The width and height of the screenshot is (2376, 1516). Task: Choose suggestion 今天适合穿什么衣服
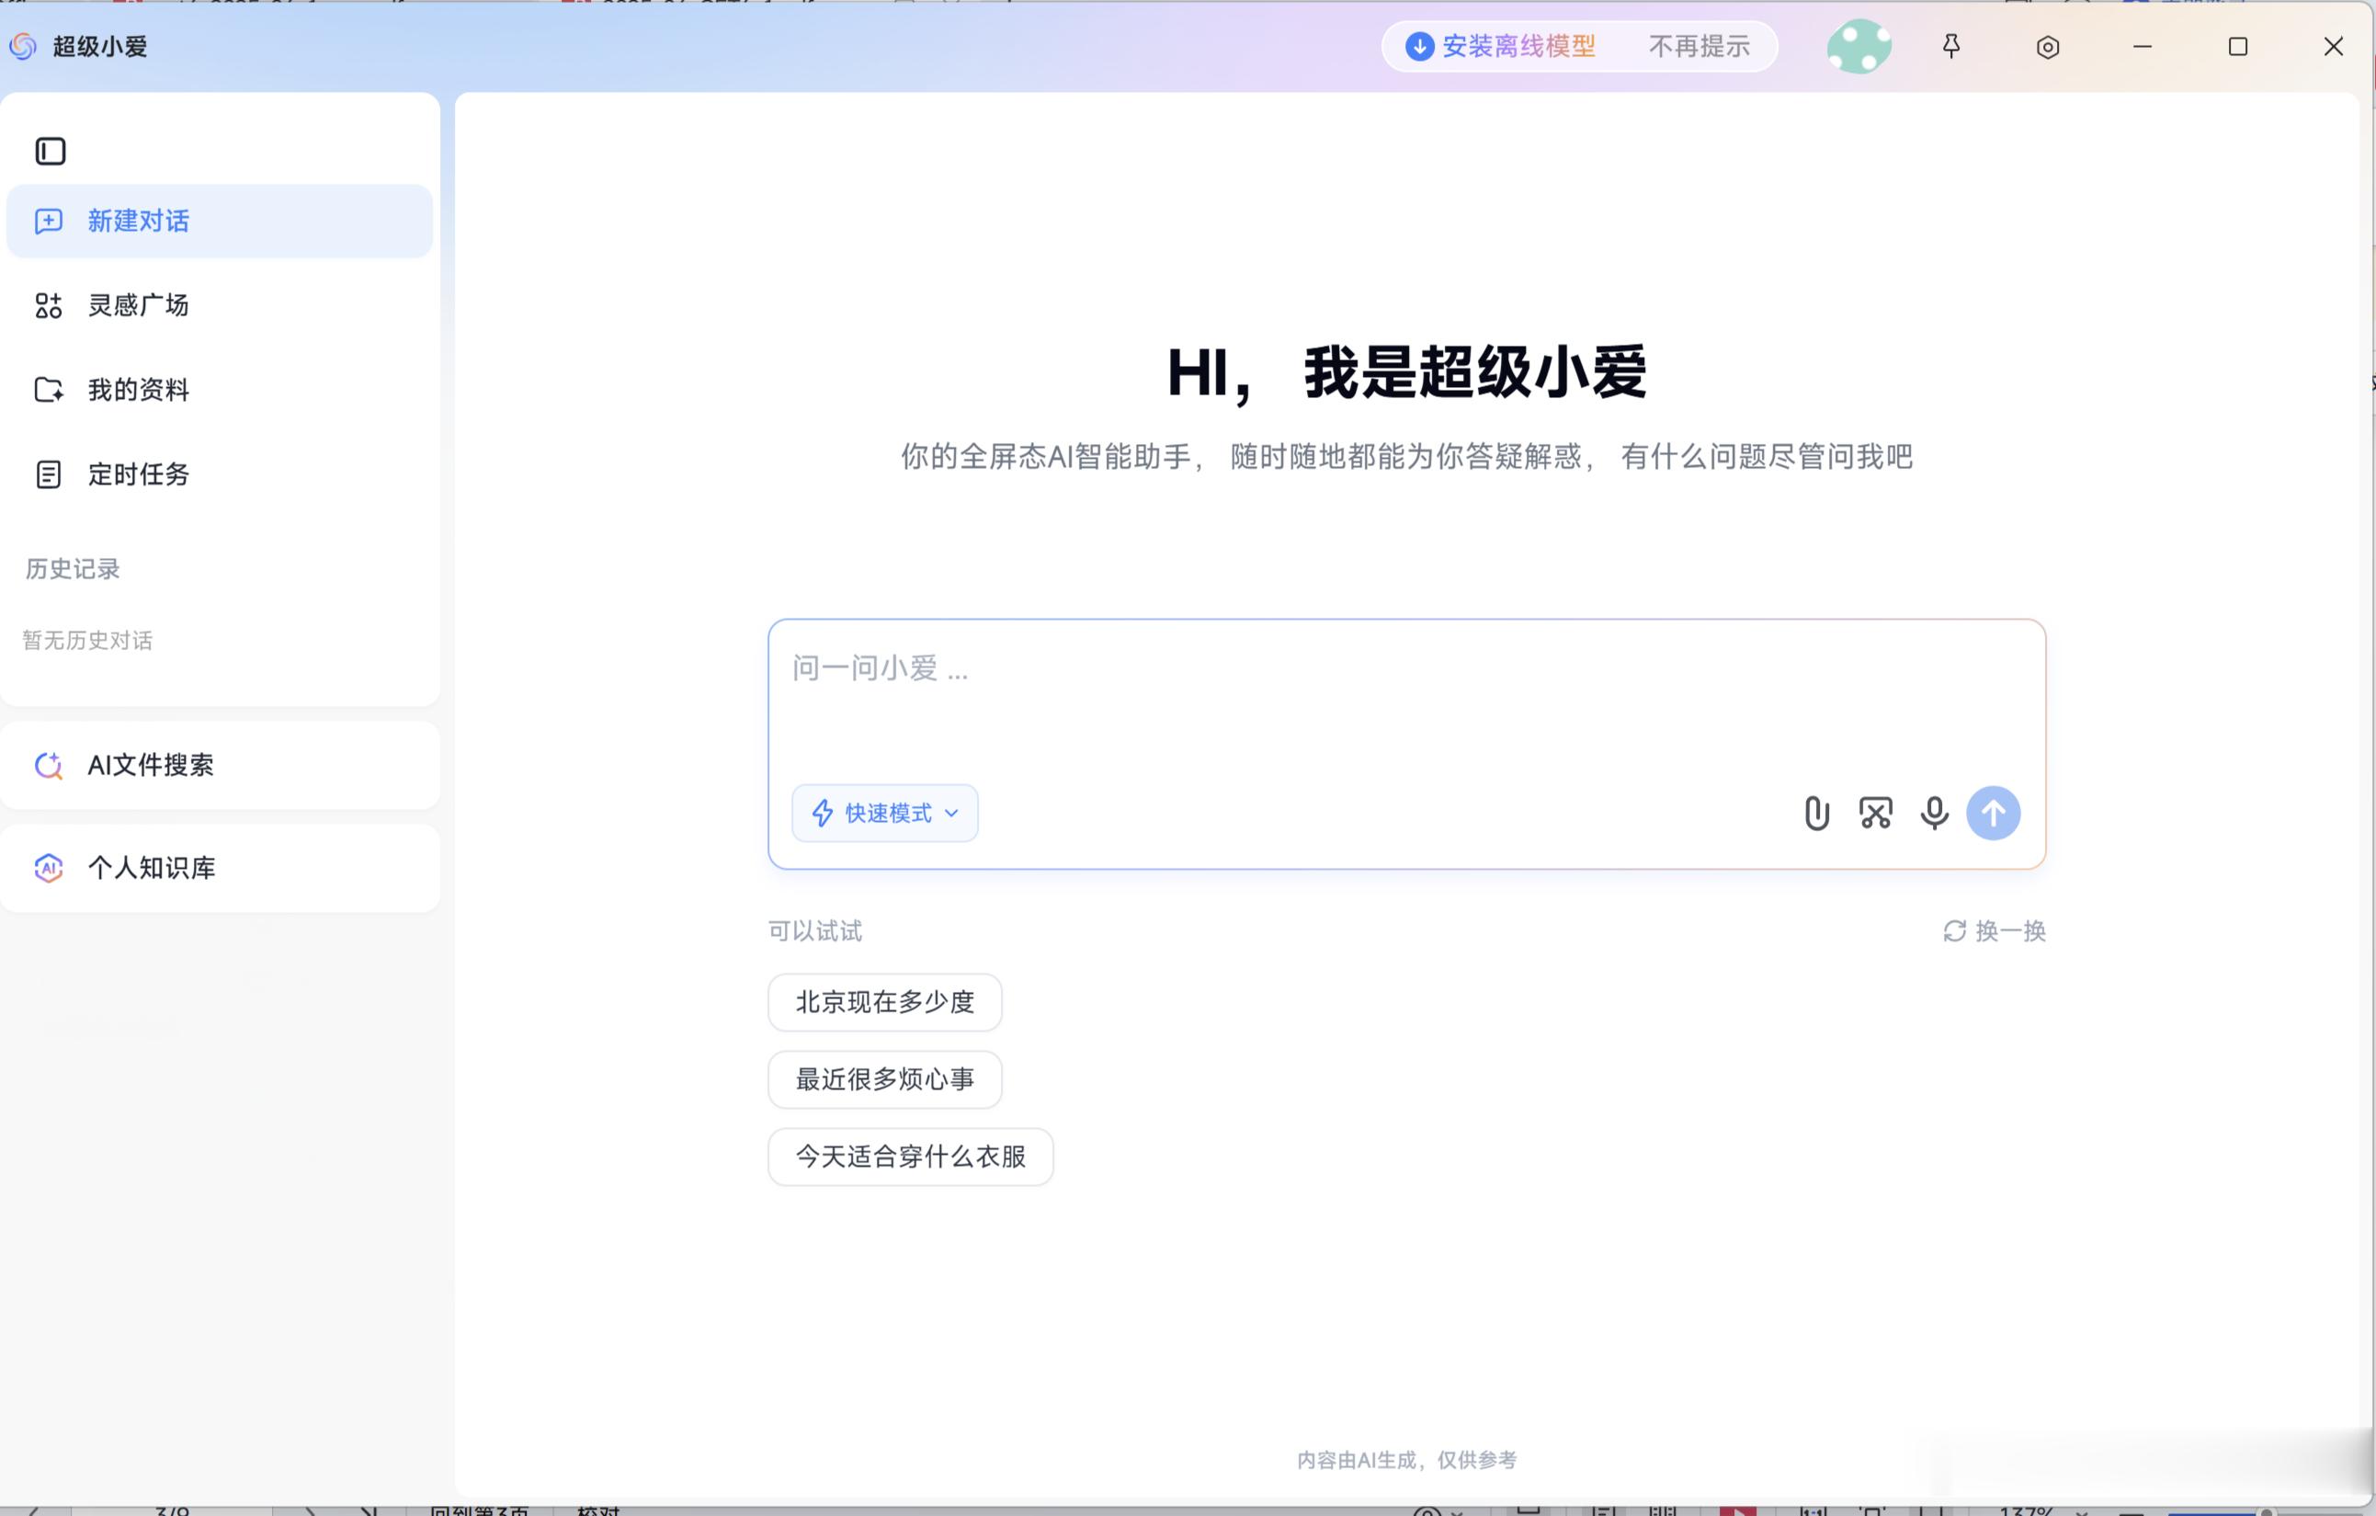[911, 1157]
